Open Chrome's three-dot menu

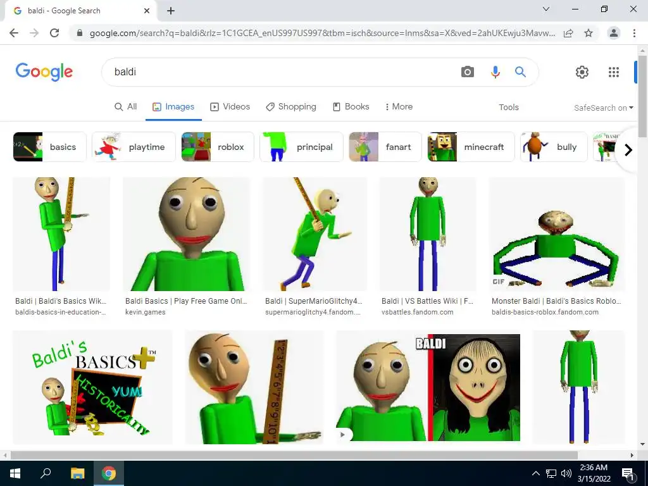(x=634, y=33)
